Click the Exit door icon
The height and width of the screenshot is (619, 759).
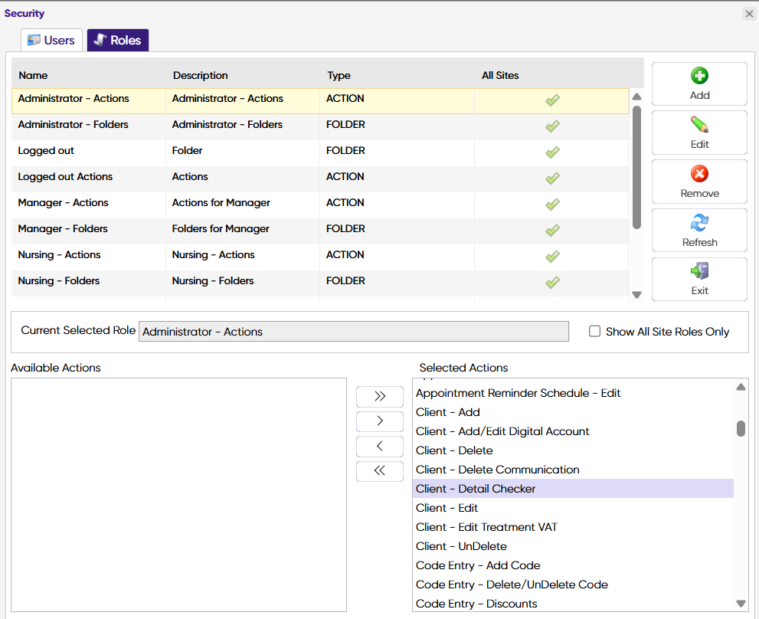699,271
